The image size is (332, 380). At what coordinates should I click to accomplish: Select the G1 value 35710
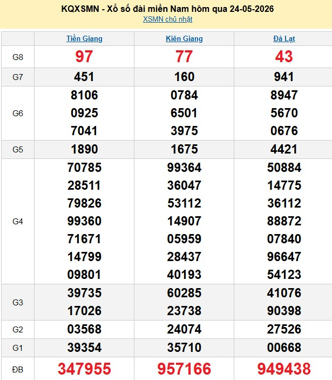pyautogui.click(x=184, y=348)
